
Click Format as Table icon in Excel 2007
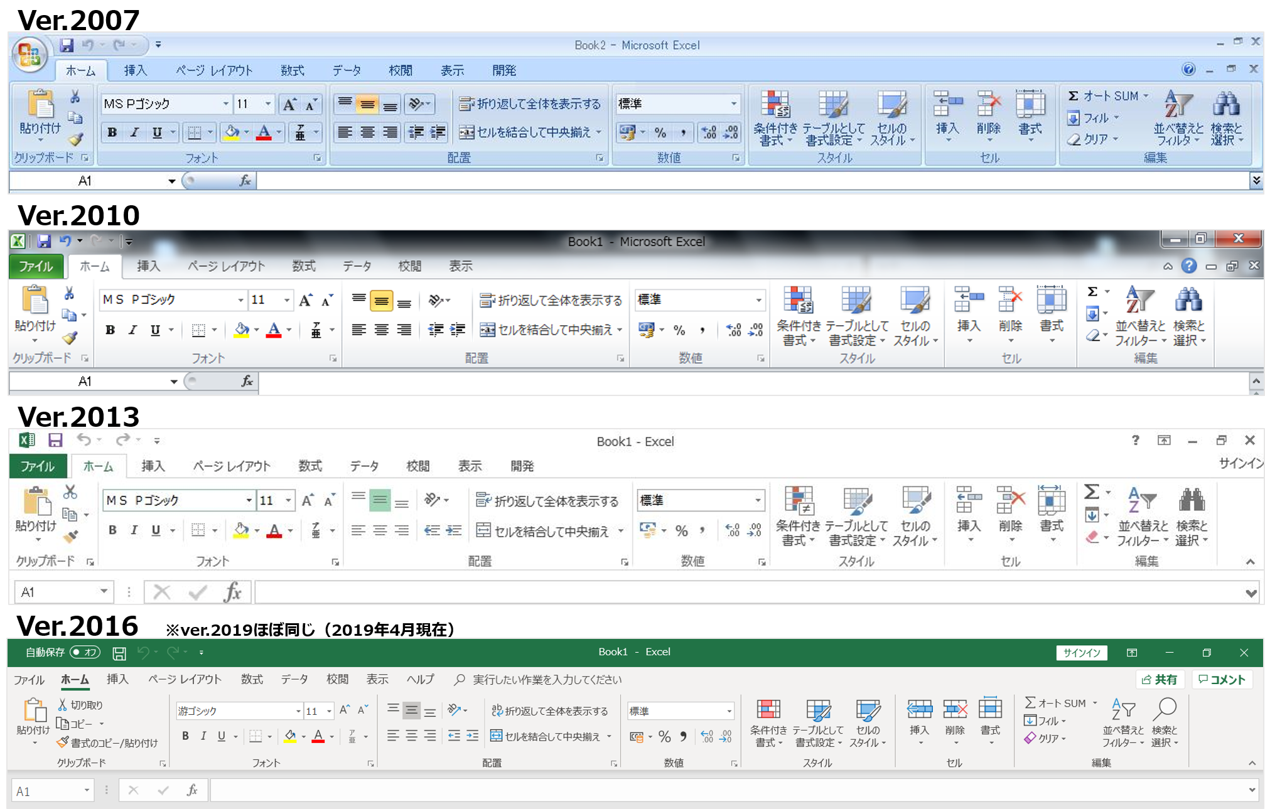833,104
